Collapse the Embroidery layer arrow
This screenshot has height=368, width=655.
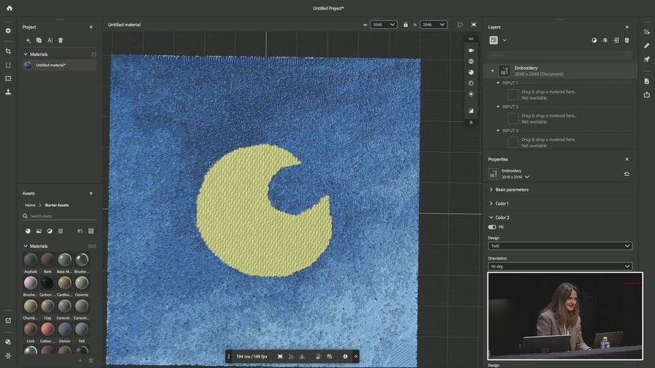tap(493, 71)
